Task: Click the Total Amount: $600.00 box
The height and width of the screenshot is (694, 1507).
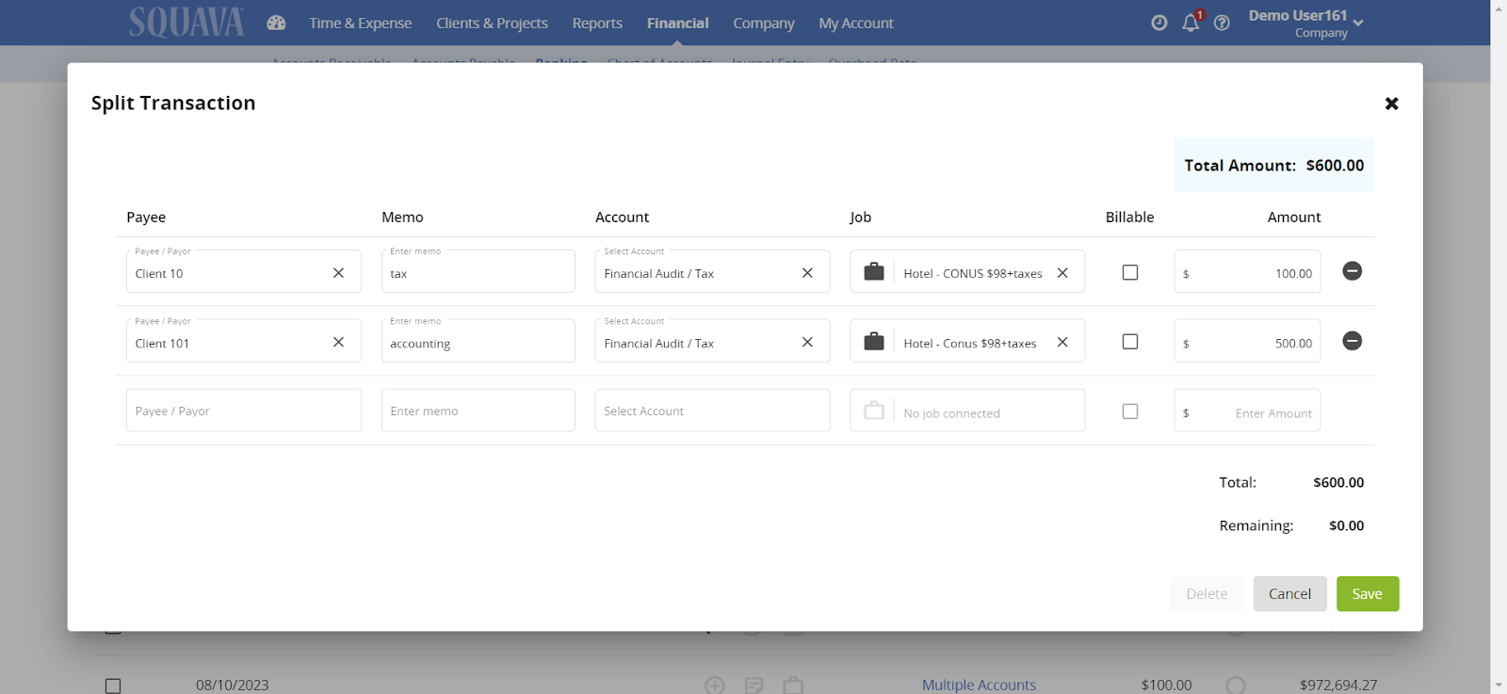Action: pyautogui.click(x=1273, y=165)
